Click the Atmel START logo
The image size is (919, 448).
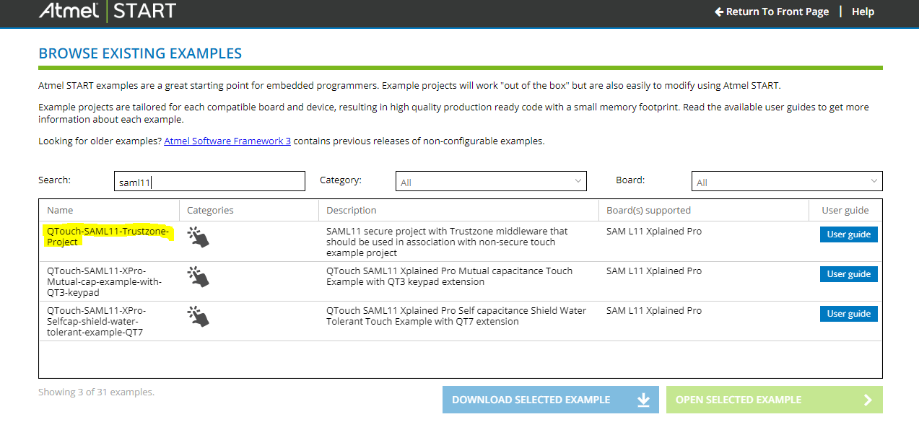click(x=108, y=12)
